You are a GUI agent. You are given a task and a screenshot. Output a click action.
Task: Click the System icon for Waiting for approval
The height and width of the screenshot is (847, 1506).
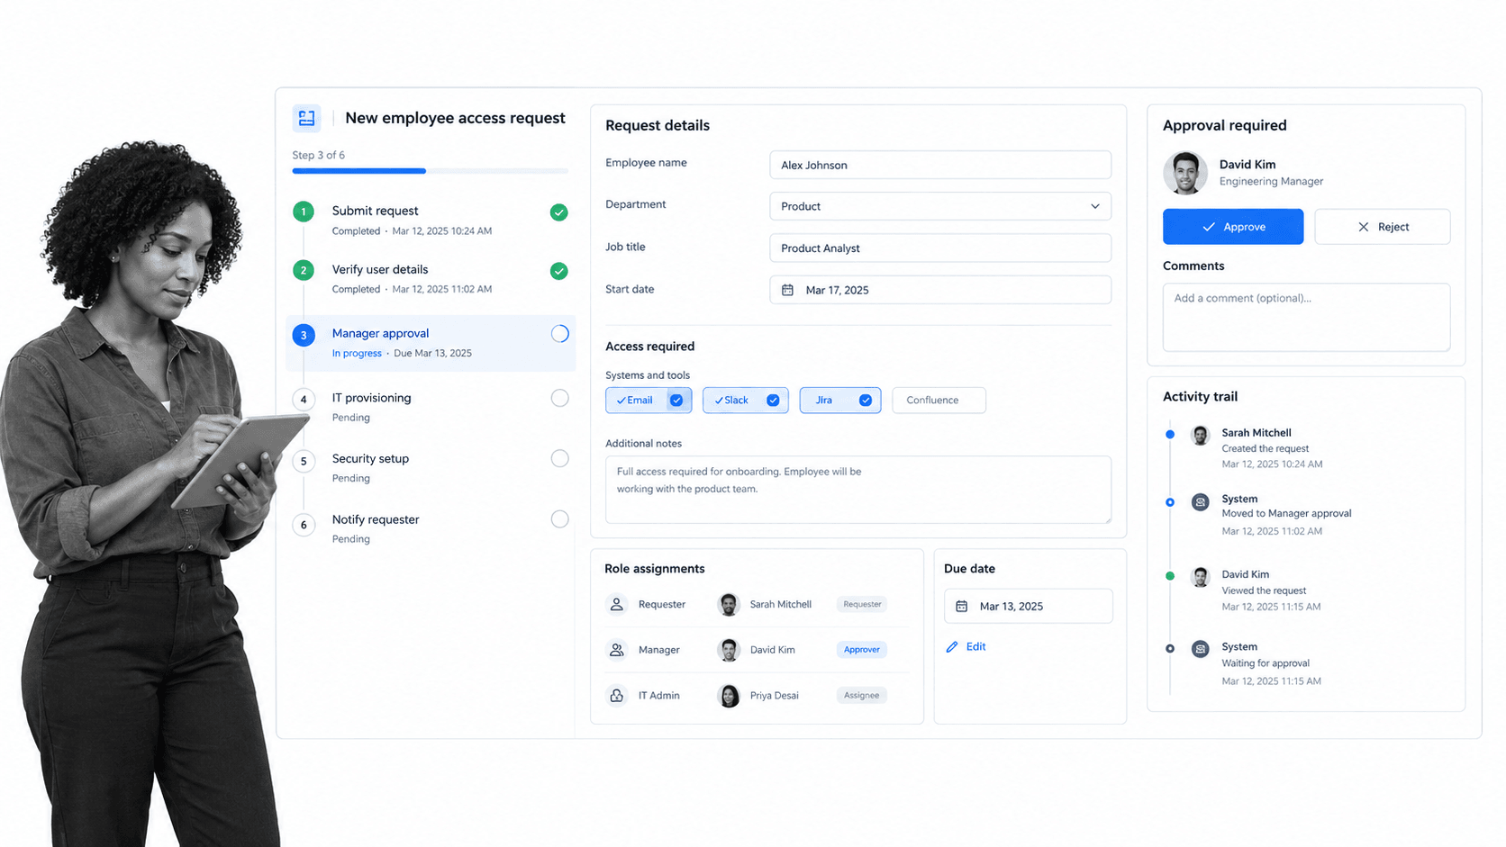tap(1200, 649)
